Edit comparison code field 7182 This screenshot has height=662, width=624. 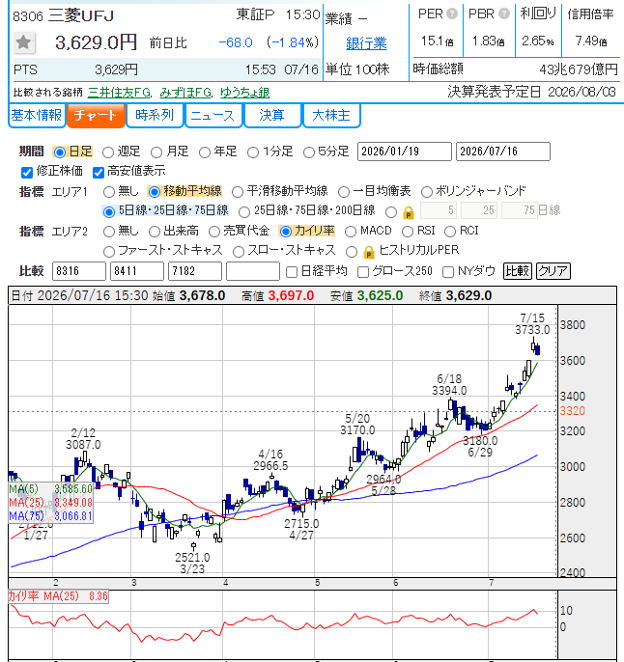[195, 271]
